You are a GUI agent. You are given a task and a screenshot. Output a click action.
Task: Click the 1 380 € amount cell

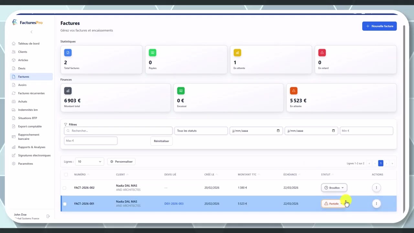tap(242, 188)
